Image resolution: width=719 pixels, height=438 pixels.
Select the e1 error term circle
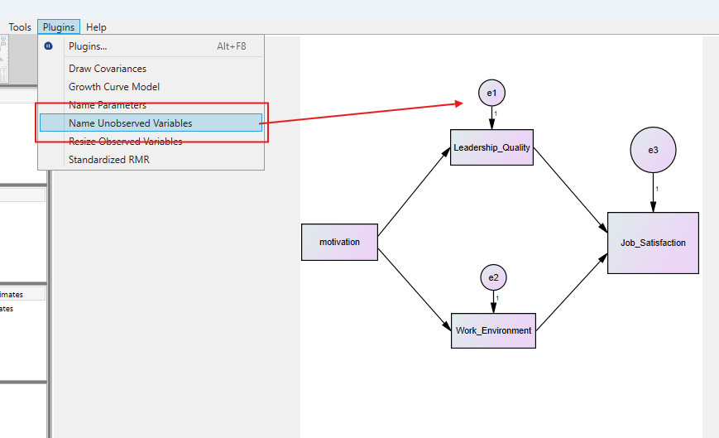[x=491, y=93]
